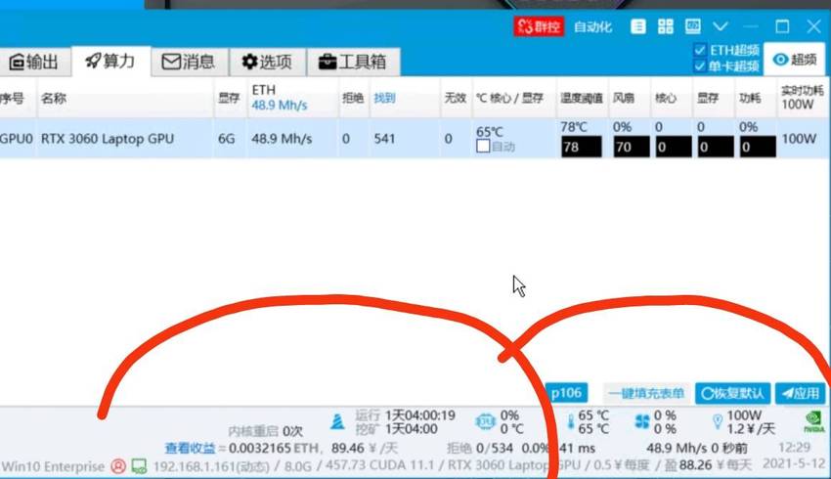
Task: Click the 运行 1天04:00:19 uptime text
Action: click(406, 414)
